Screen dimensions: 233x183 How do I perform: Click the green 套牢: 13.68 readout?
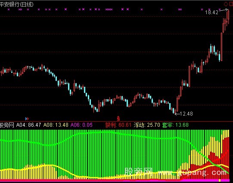tap(175, 125)
